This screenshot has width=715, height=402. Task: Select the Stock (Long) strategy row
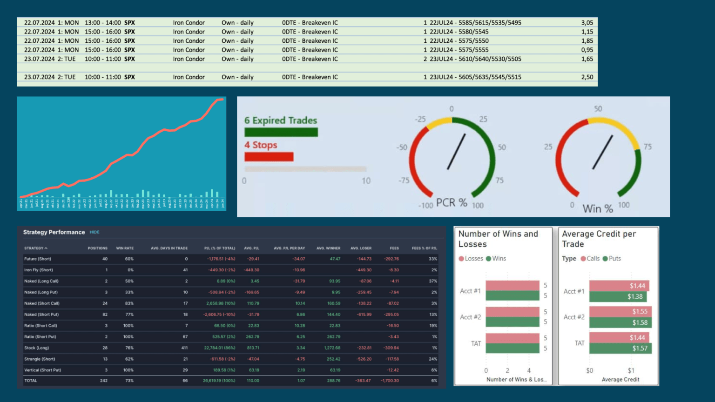click(x=231, y=348)
